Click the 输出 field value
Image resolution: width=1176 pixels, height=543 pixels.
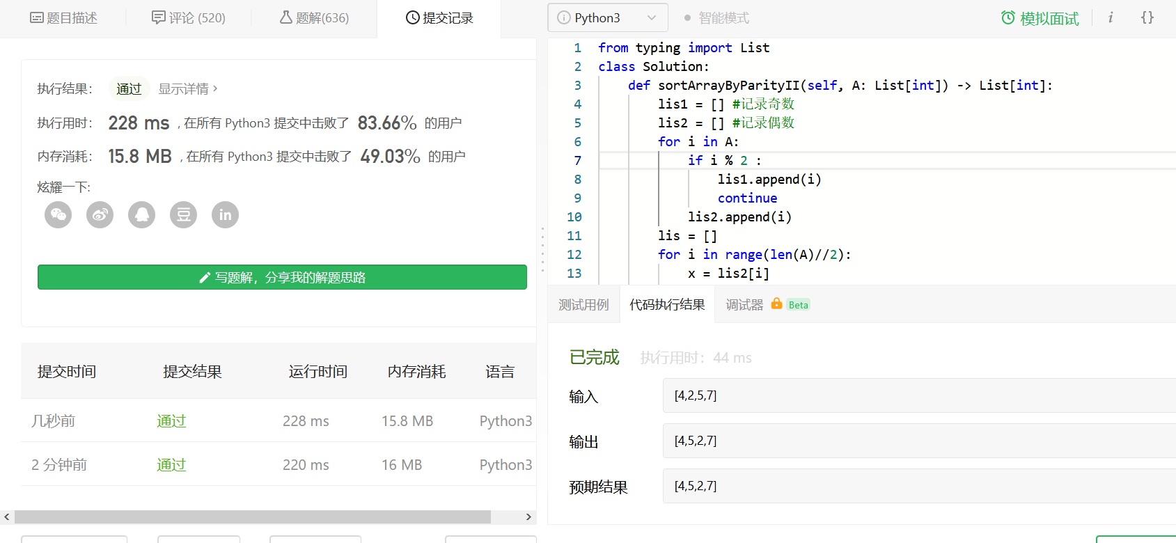tap(919, 441)
